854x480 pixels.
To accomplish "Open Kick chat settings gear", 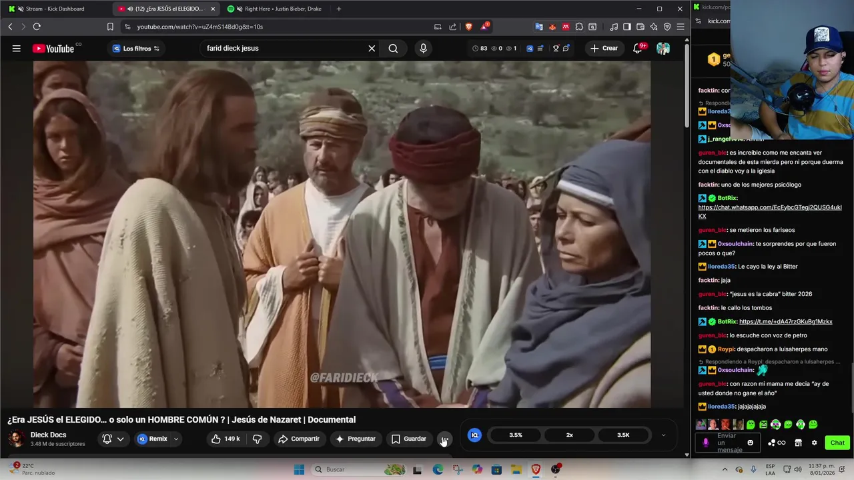I will pos(814,443).
